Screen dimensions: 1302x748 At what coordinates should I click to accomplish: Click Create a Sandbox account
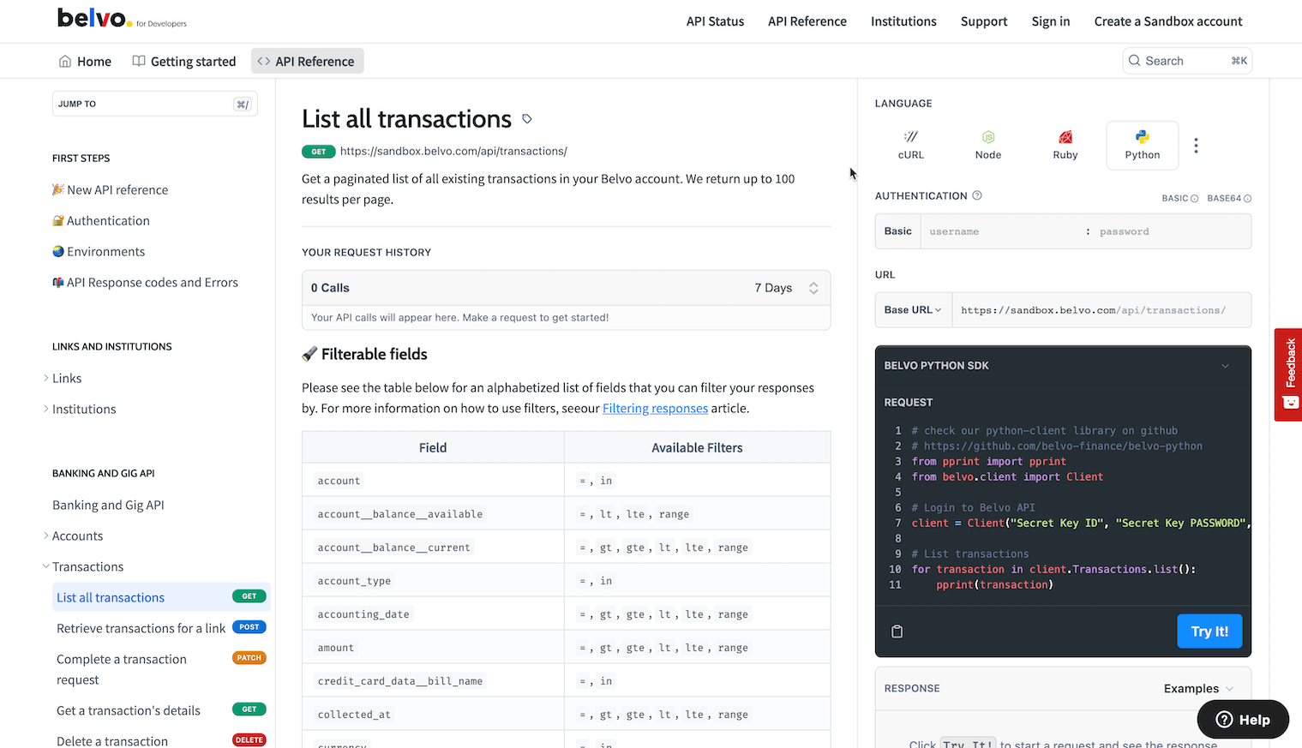(1167, 21)
